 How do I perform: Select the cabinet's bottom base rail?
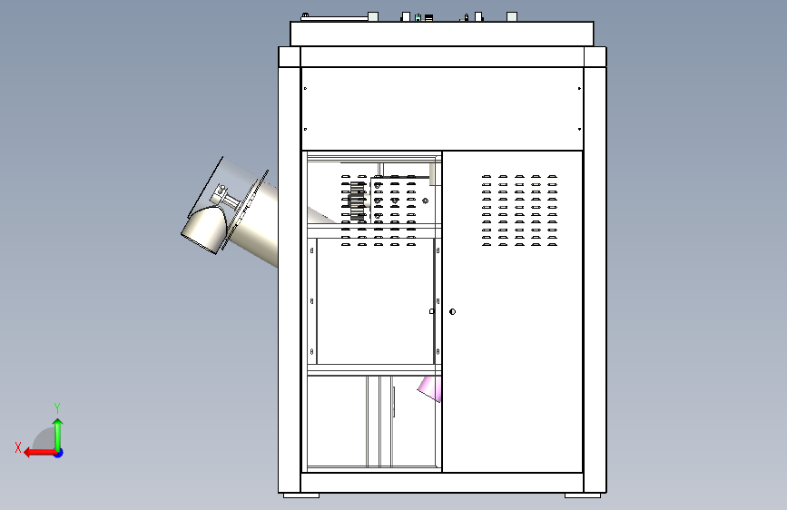click(442, 483)
